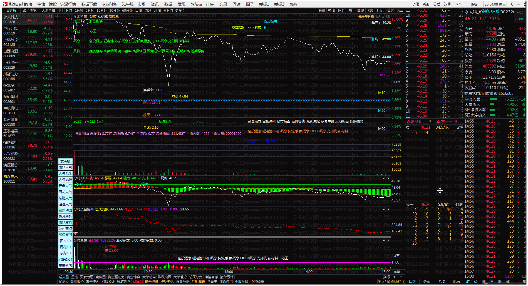Switch to 最近浏览 tab
The height and width of the screenshot is (286, 528).
tap(30, 11)
